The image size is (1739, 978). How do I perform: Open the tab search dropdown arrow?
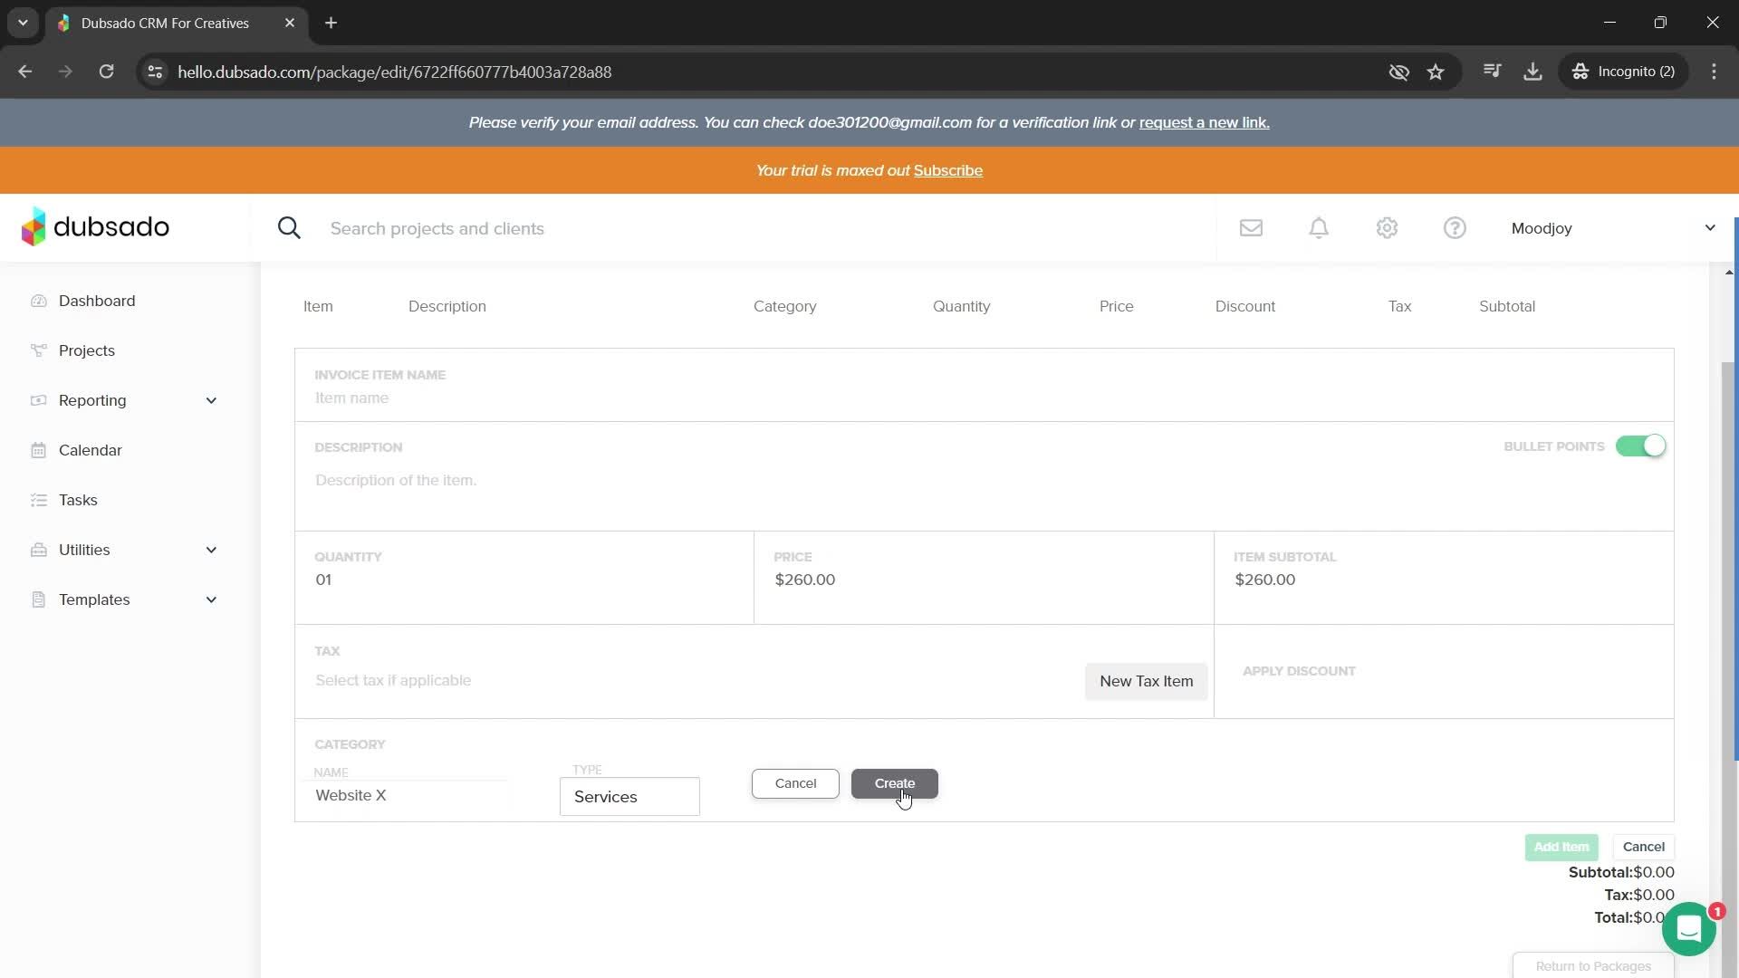[x=23, y=23]
